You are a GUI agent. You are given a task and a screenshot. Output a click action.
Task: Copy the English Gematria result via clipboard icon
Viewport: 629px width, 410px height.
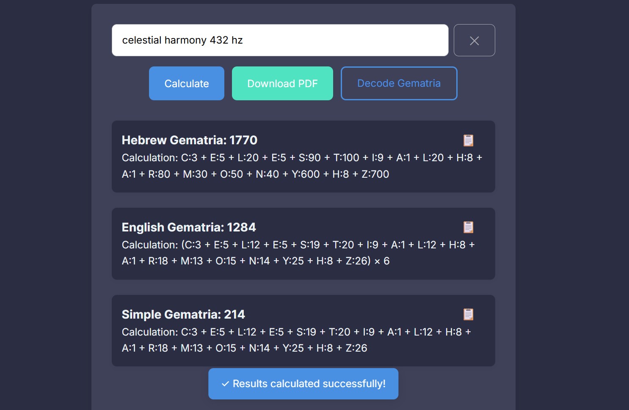point(468,227)
